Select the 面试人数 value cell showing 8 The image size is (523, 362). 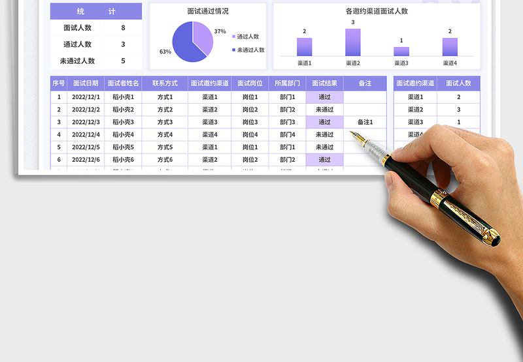[x=124, y=28]
